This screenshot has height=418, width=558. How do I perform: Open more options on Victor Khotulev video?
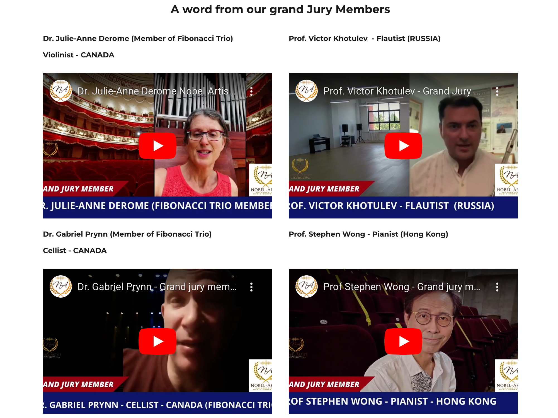tap(497, 91)
